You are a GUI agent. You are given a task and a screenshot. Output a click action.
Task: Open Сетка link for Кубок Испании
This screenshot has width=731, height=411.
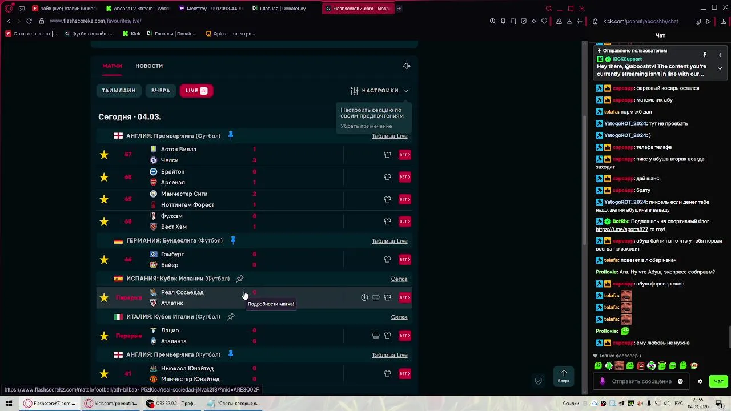[399, 279]
